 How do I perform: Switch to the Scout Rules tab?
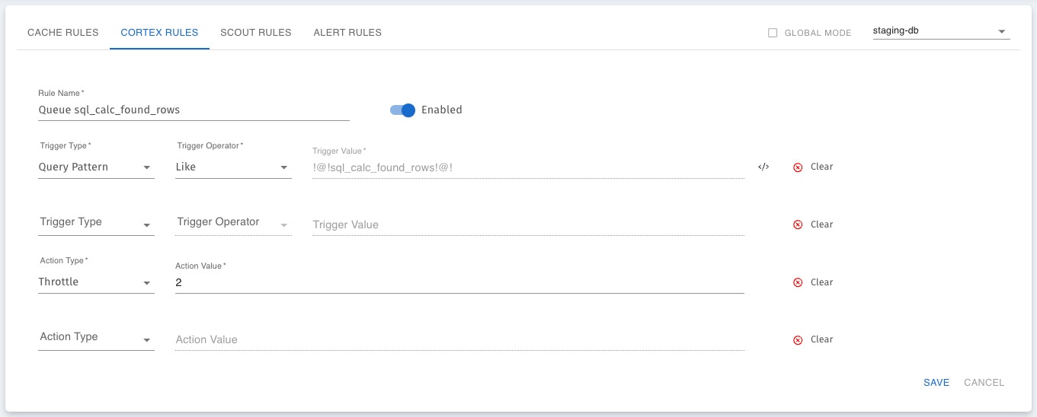[256, 33]
